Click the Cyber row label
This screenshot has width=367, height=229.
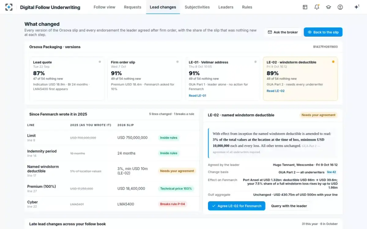pos(32,202)
